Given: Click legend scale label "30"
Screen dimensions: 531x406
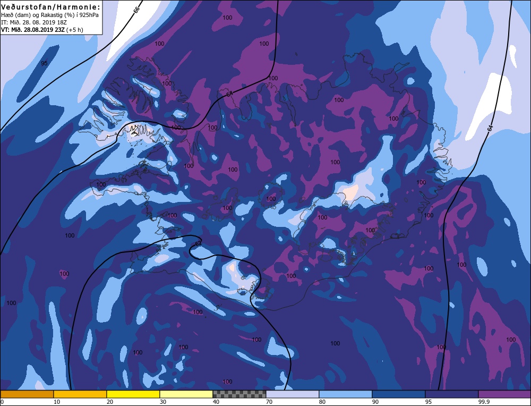Looking at the screenshot, I should (163, 402).
